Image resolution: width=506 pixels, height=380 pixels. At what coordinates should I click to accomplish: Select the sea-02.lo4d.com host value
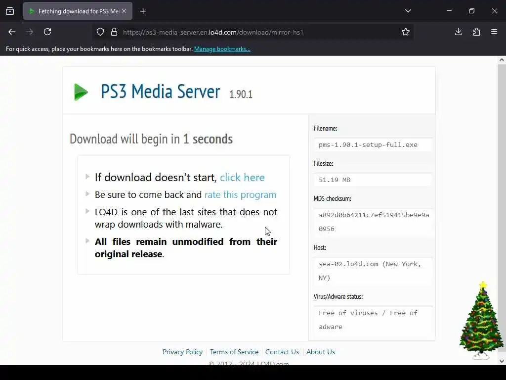(x=370, y=271)
